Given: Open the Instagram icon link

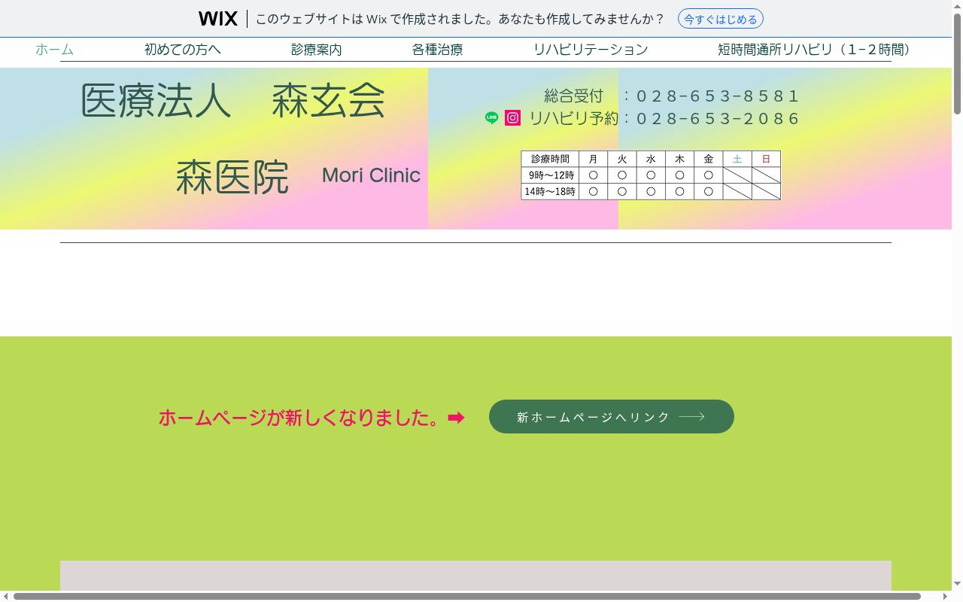Looking at the screenshot, I should click(x=512, y=118).
